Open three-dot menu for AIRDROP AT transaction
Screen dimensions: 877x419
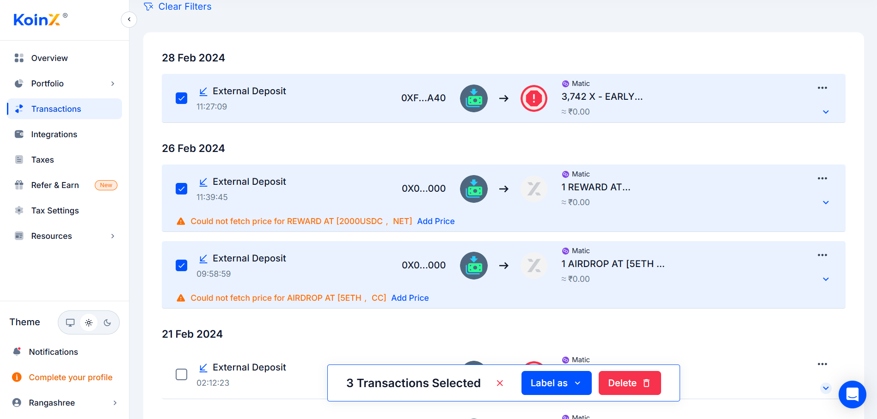pyautogui.click(x=822, y=255)
